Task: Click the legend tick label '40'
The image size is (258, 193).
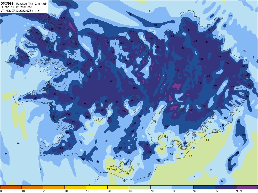Action: click(x=87, y=191)
